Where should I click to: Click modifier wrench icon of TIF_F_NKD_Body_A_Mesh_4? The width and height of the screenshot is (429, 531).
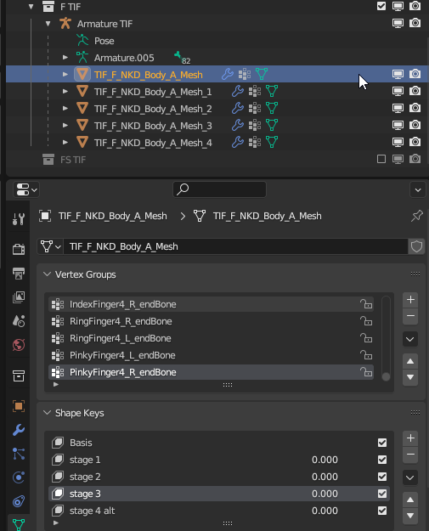tap(238, 142)
